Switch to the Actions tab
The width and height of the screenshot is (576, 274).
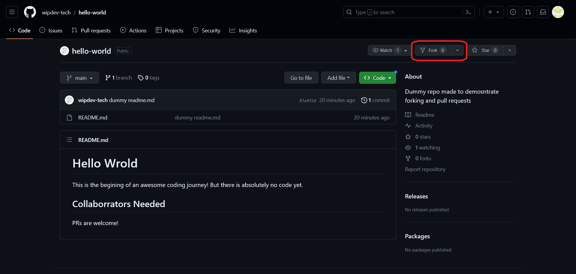(x=133, y=30)
